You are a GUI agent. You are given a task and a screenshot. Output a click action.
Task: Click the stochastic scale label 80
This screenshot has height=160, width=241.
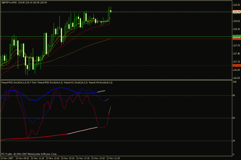[234, 95]
